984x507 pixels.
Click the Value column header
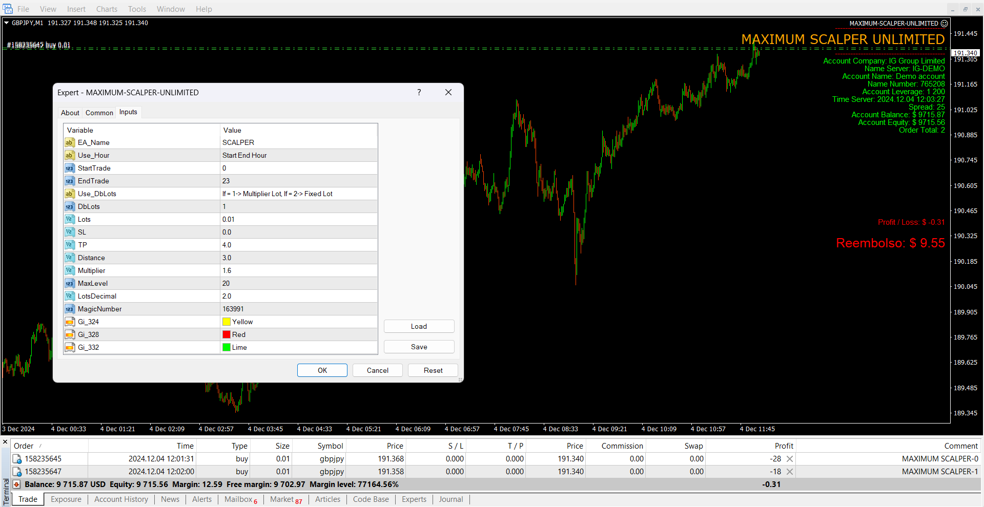click(x=299, y=130)
